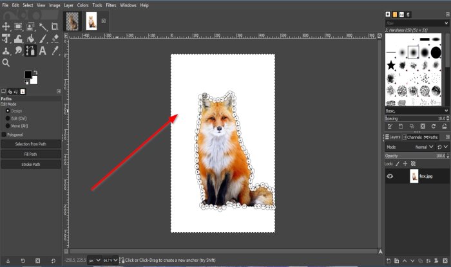Choose the Crop tool

[55, 26]
